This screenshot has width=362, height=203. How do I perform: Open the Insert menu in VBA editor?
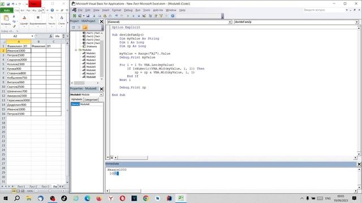[106, 10]
